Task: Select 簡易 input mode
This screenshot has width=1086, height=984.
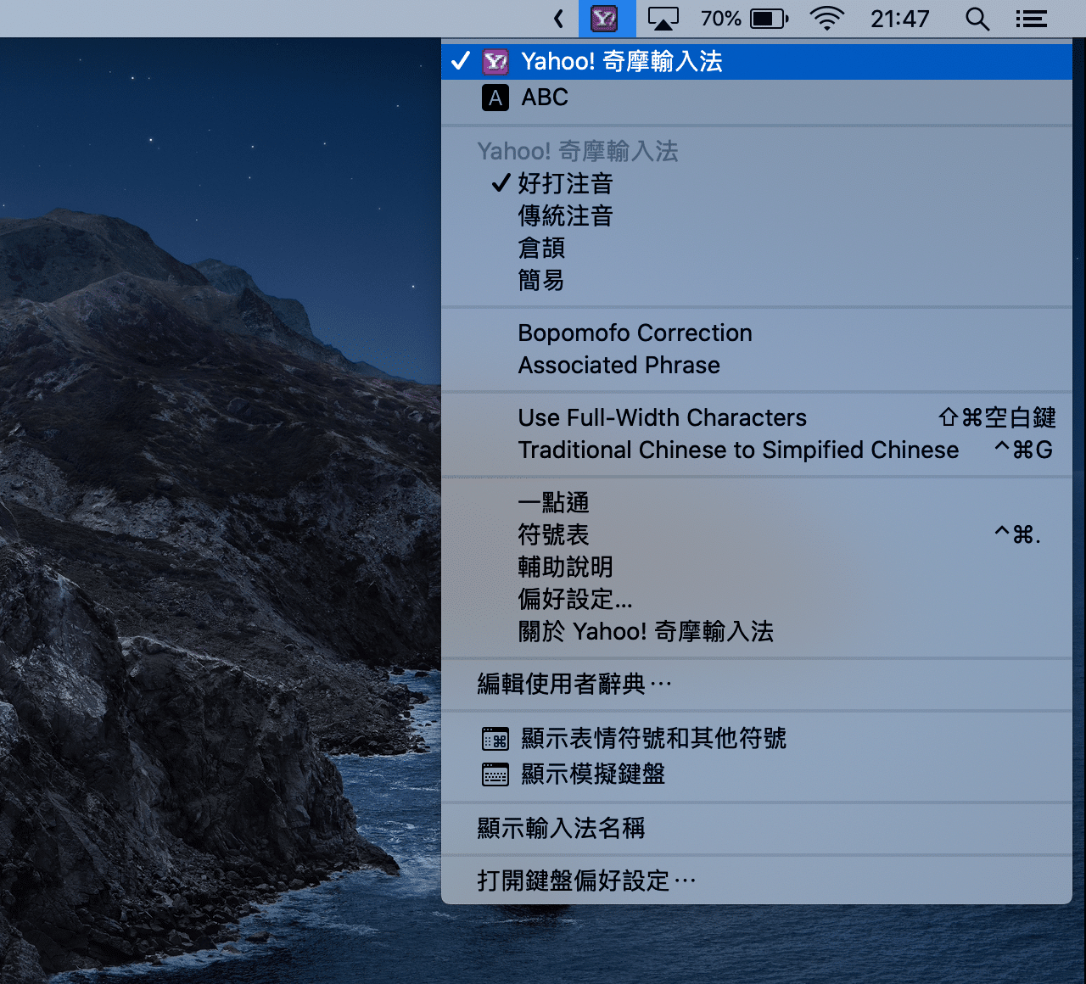Action: coord(757,280)
